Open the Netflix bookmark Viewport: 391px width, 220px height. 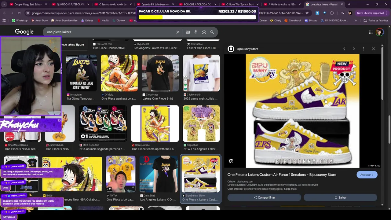[102, 20]
